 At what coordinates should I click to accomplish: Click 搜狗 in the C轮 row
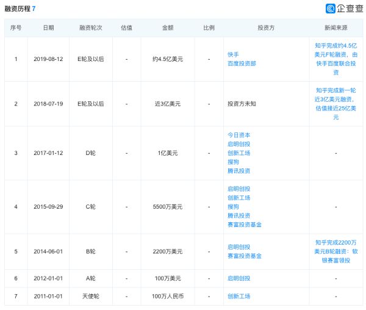click(232, 207)
